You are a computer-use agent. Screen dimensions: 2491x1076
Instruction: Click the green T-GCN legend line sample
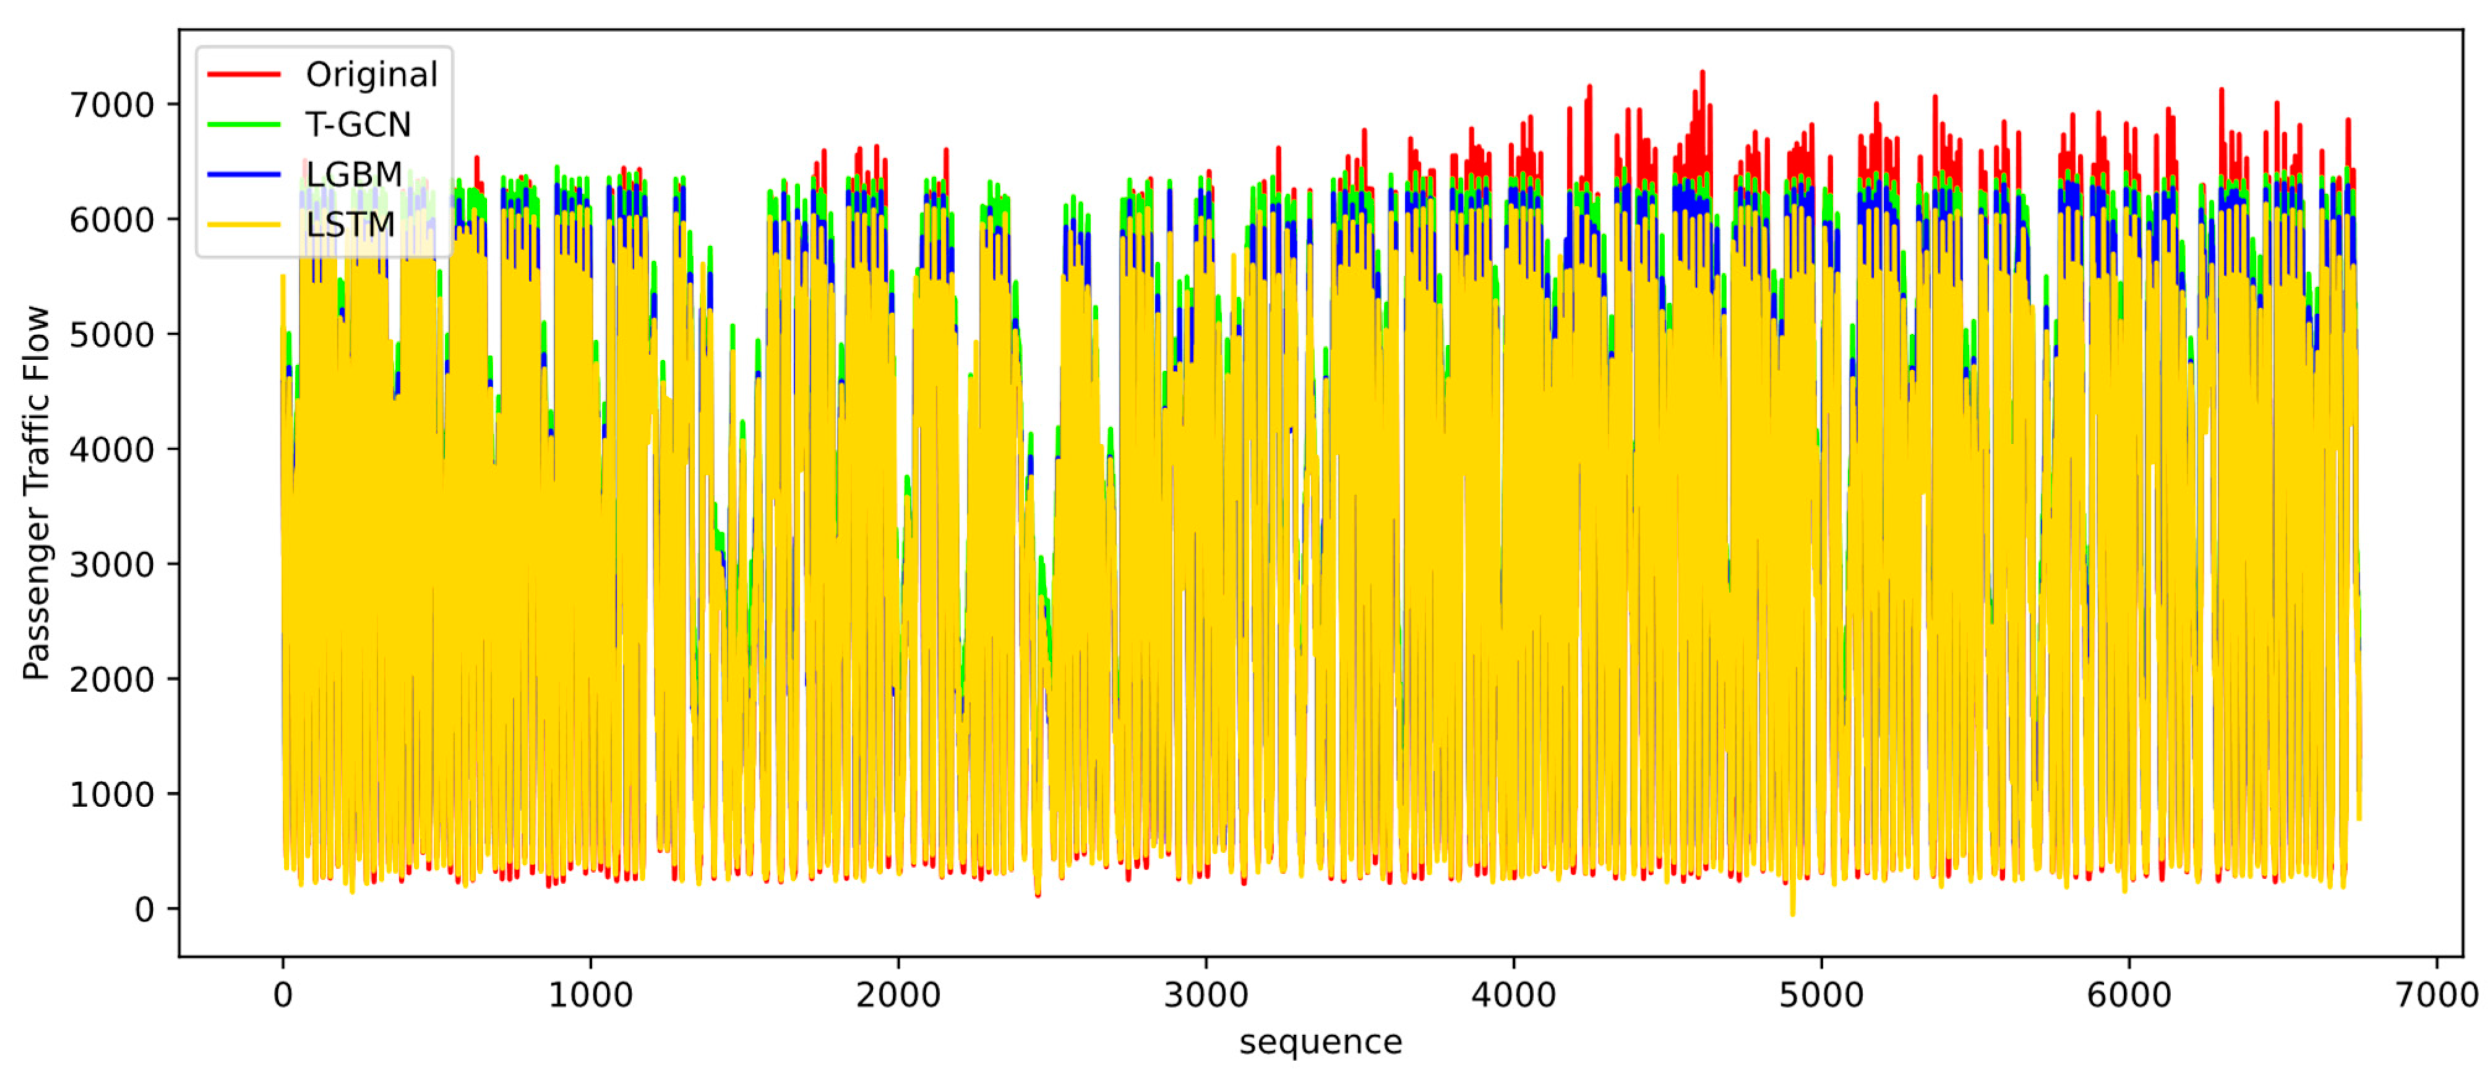point(244,125)
